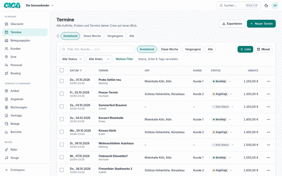Switch to the Monat calendar view
Viewport: 282px width, 176px height.
tap(263, 49)
